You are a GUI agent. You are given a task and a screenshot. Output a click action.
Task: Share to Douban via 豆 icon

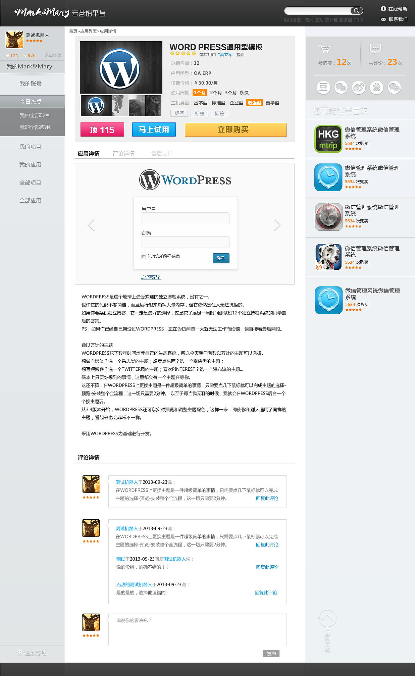(x=323, y=88)
